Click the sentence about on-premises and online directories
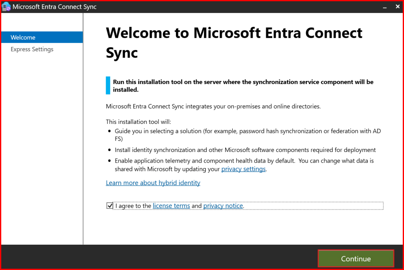Image resolution: width=404 pixels, height=270 pixels. point(213,106)
